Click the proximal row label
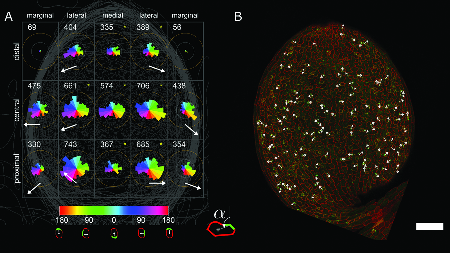This screenshot has height=253, width=450. (17, 168)
